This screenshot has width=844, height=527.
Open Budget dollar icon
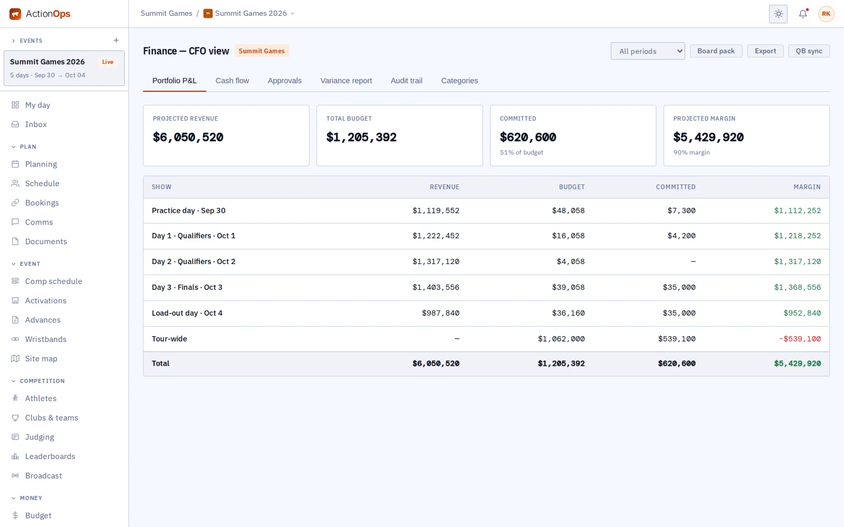click(x=15, y=515)
